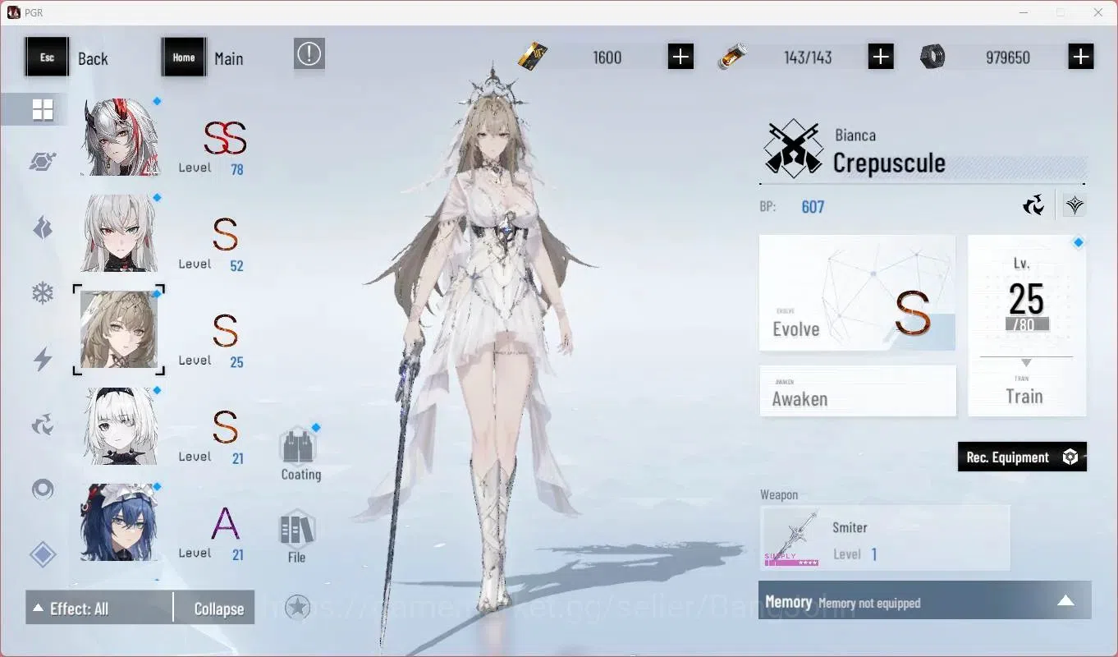Select the lightning element filter icon
Viewport: 1118px width, 657px height.
[43, 359]
